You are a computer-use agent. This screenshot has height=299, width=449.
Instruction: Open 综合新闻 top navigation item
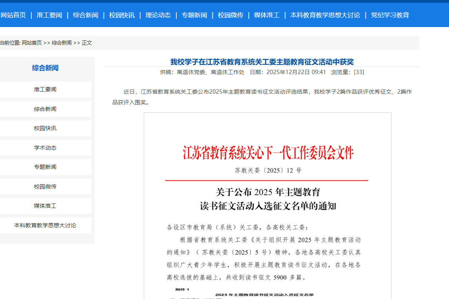pyautogui.click(x=85, y=15)
